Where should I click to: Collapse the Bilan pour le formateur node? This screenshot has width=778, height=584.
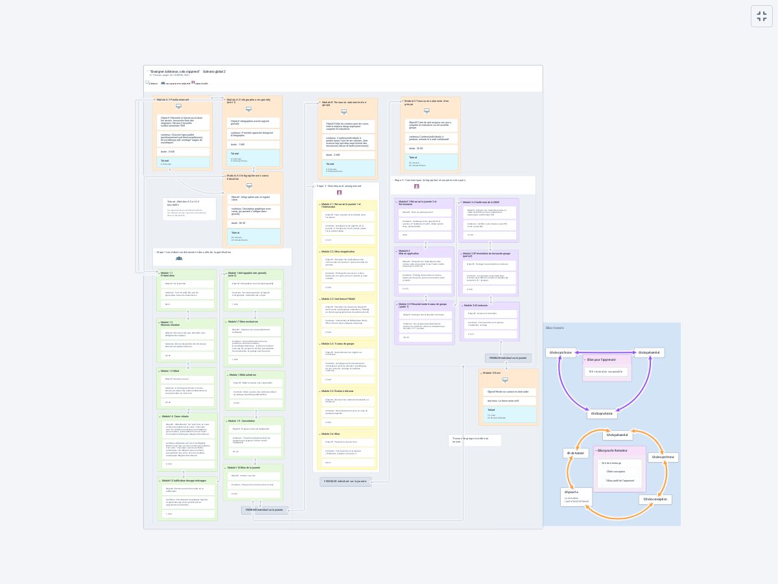pyautogui.click(x=596, y=450)
